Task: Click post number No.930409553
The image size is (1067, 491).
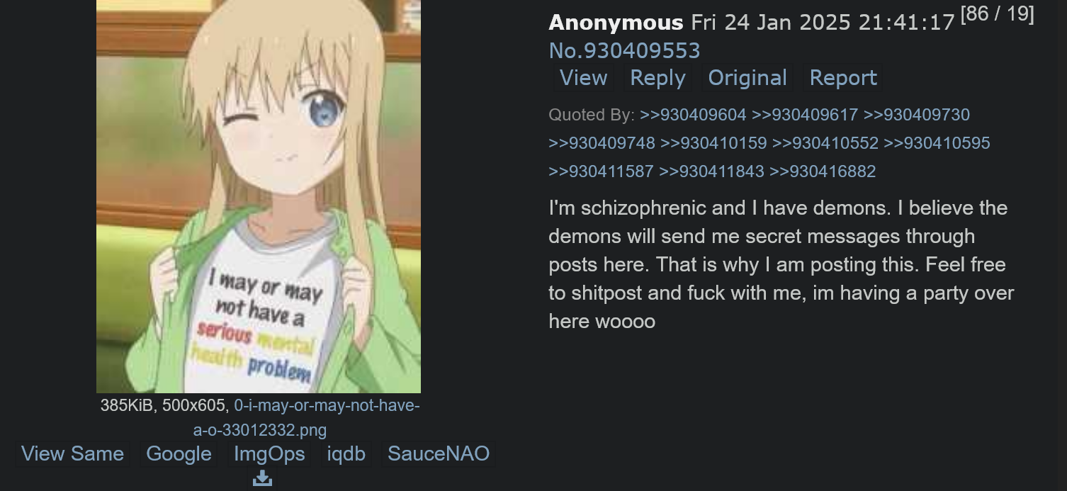Action: (x=624, y=50)
